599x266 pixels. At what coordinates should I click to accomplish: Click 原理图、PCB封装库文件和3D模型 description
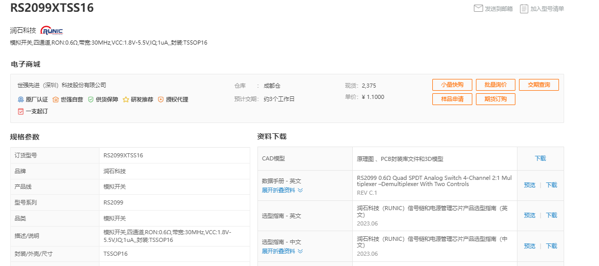(400, 159)
